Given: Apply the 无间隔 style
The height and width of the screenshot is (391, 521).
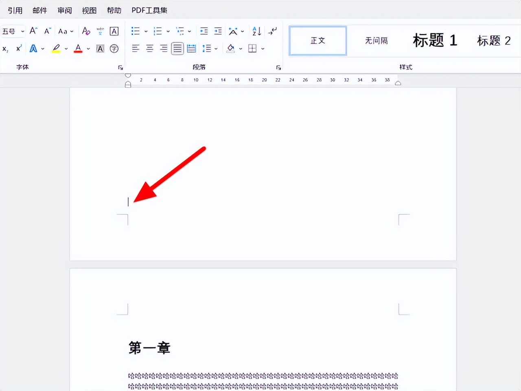Looking at the screenshot, I should [375, 41].
